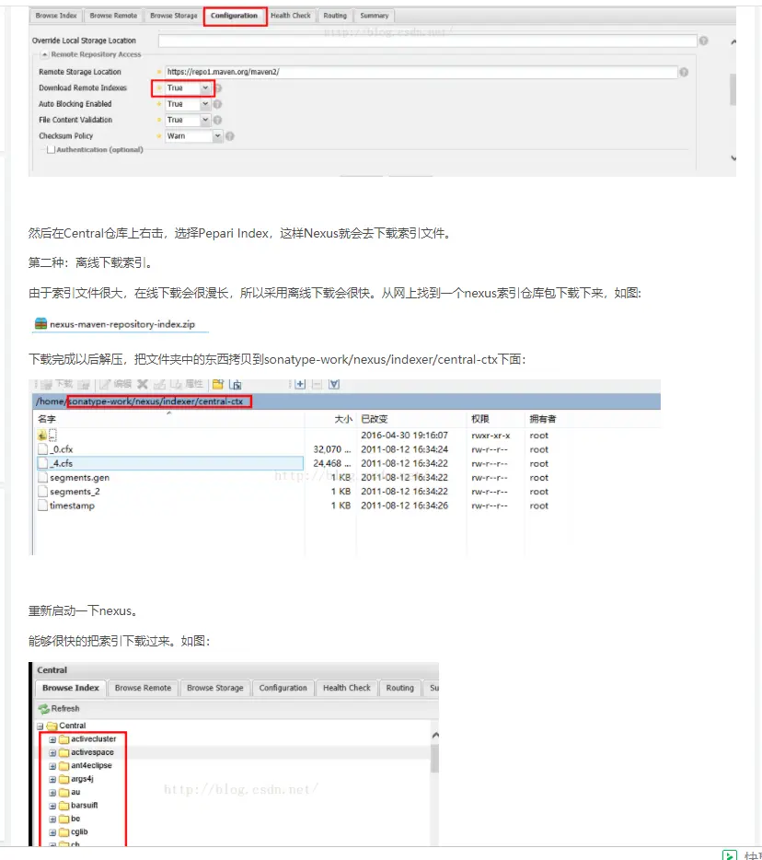Click the Remote Storage Location URL field
Image resolution: width=762 pixels, height=860 pixels.
[421, 72]
